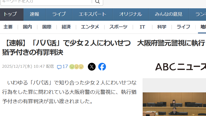Viewport: 206px width, 116px height.
Task: Open the エンタメ category link
Action: [90, 27]
